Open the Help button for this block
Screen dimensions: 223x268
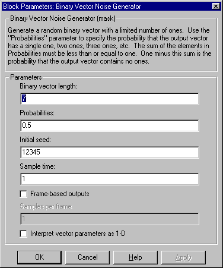point(135,257)
